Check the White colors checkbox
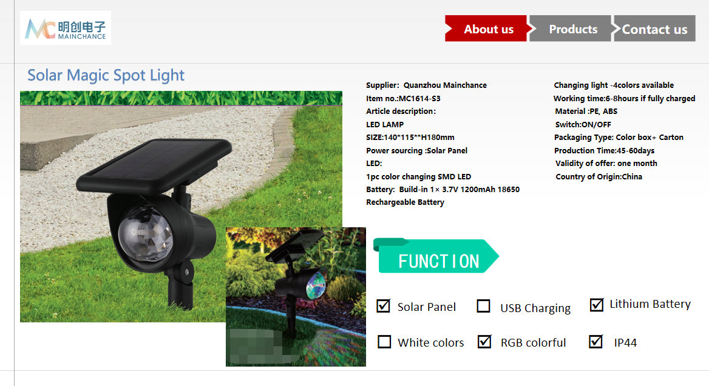Screen dimensions: 709x386 (384, 342)
